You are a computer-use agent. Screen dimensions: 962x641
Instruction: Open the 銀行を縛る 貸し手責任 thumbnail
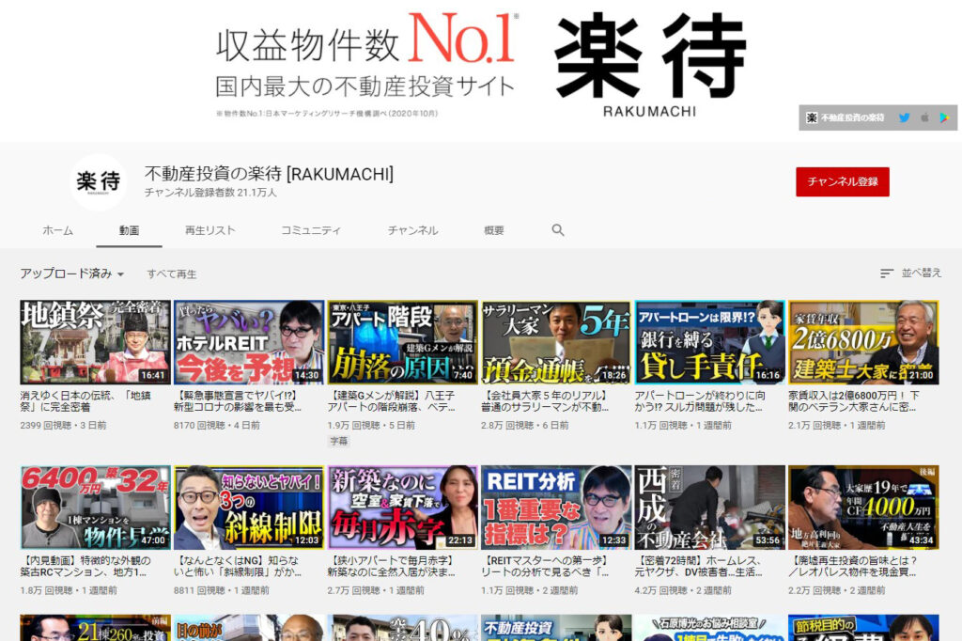click(x=710, y=342)
